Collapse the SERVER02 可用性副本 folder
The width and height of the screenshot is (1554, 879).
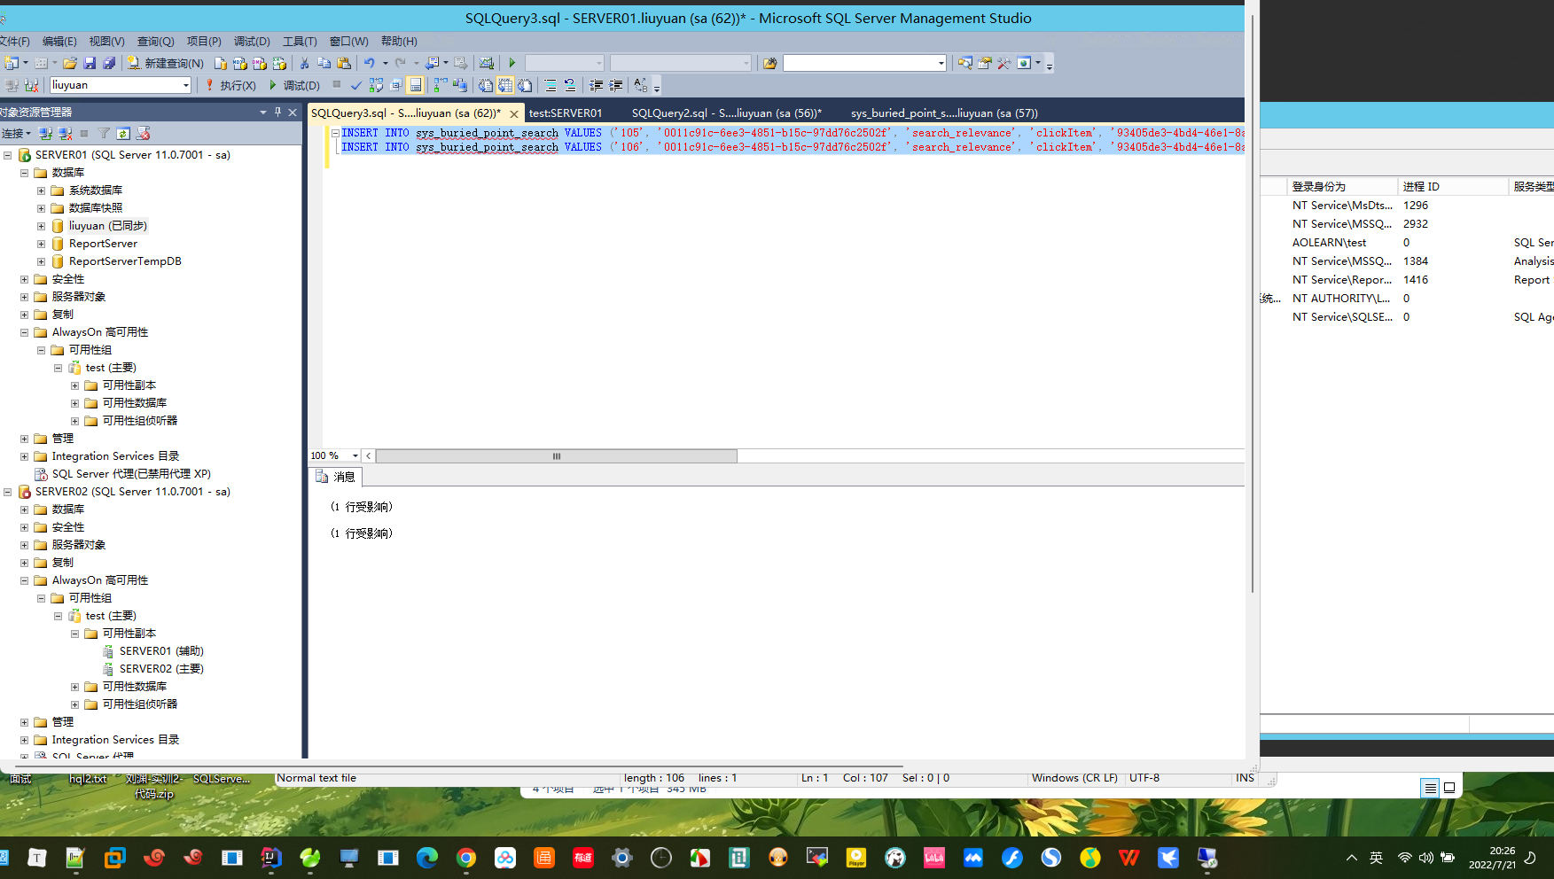tap(74, 634)
